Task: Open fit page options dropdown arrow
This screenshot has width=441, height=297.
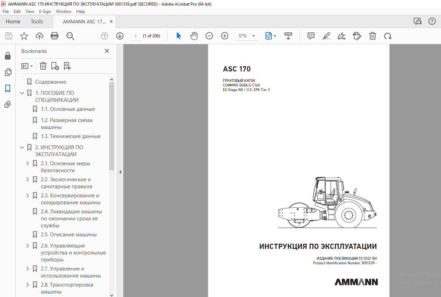Action: click(275, 36)
